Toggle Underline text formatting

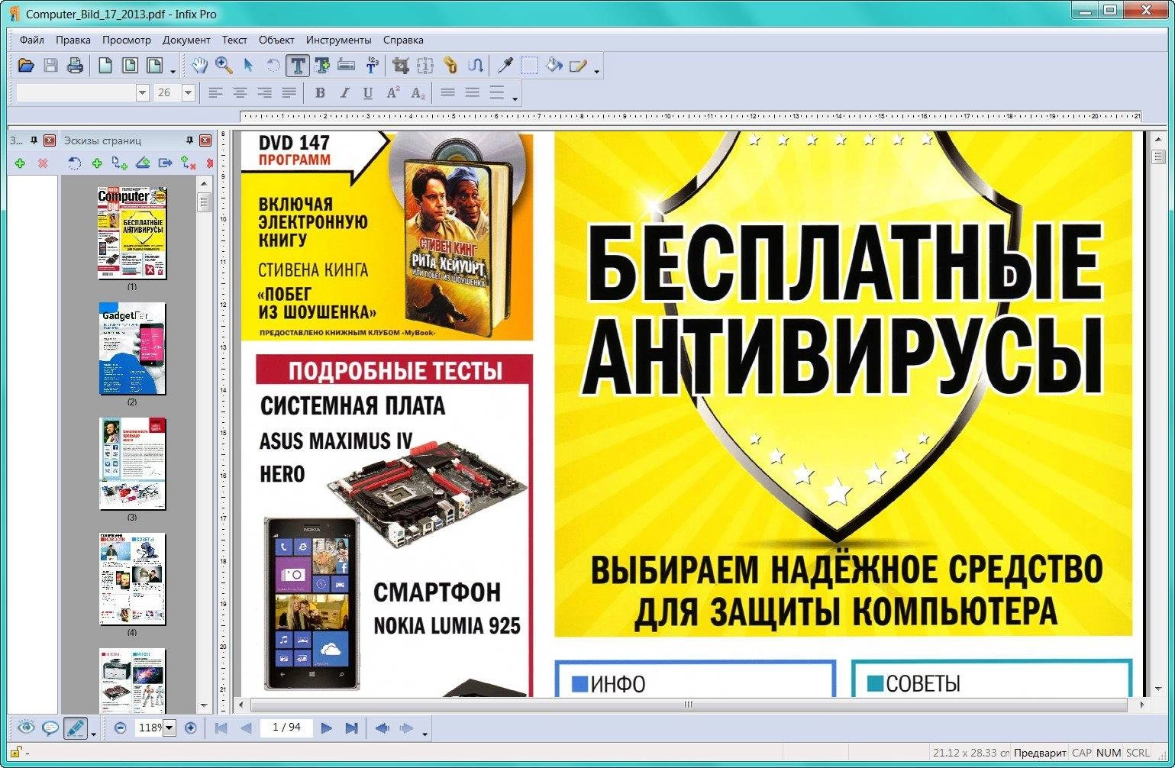(368, 93)
